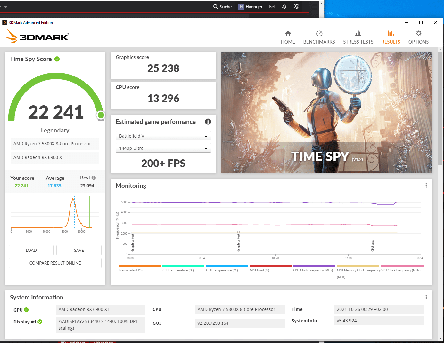
Task: Open the Benchmarks tab
Action: click(x=319, y=37)
